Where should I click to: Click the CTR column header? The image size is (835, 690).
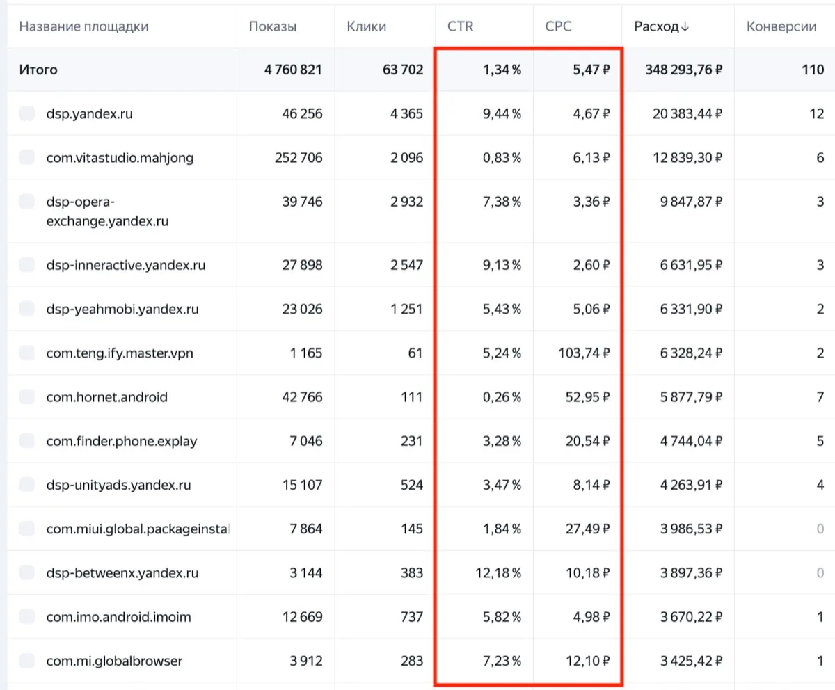click(460, 26)
